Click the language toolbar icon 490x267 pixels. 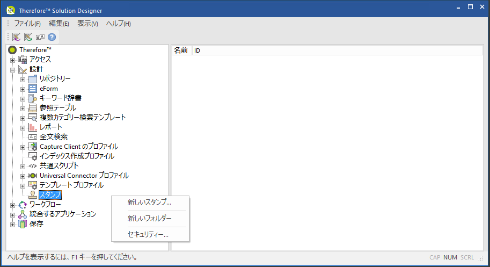click(40, 37)
